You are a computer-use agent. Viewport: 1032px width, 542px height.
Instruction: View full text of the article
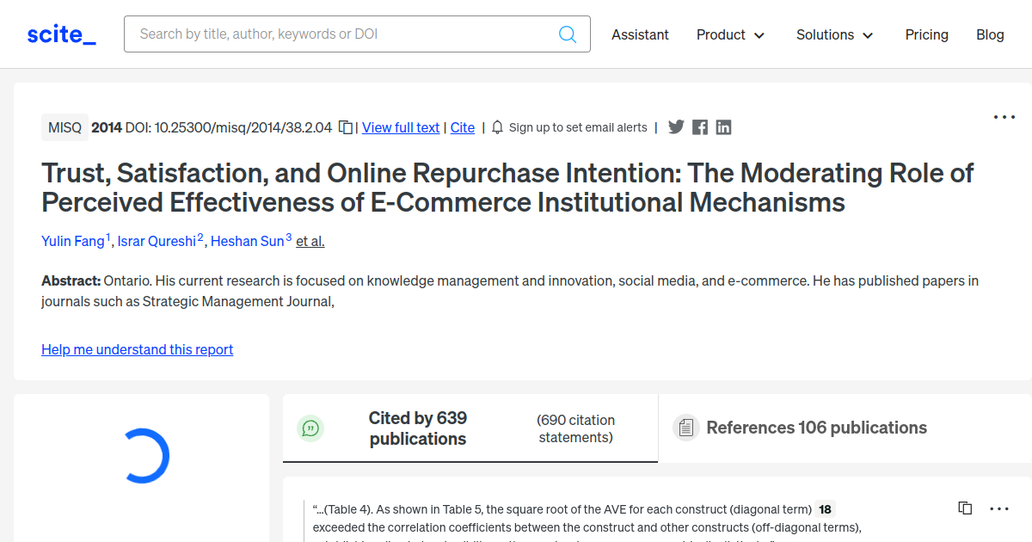400,127
